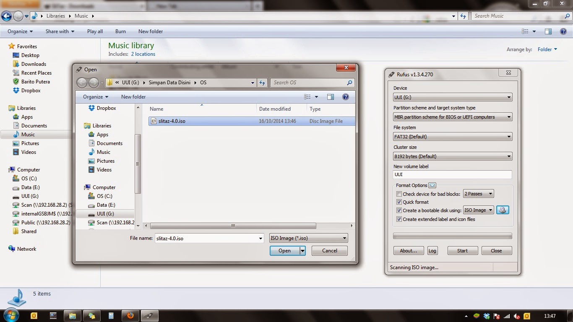Click the split arrow next to Open button
The image size is (573, 322).
302,251
